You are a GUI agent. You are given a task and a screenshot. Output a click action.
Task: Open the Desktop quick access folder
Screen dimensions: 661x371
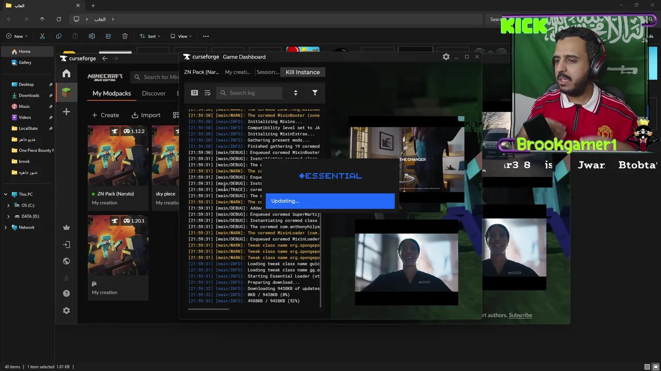(26, 85)
